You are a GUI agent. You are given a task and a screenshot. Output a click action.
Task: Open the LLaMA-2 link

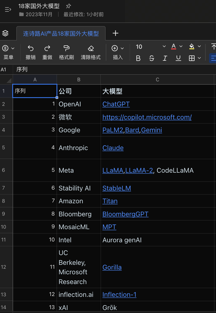click(139, 170)
